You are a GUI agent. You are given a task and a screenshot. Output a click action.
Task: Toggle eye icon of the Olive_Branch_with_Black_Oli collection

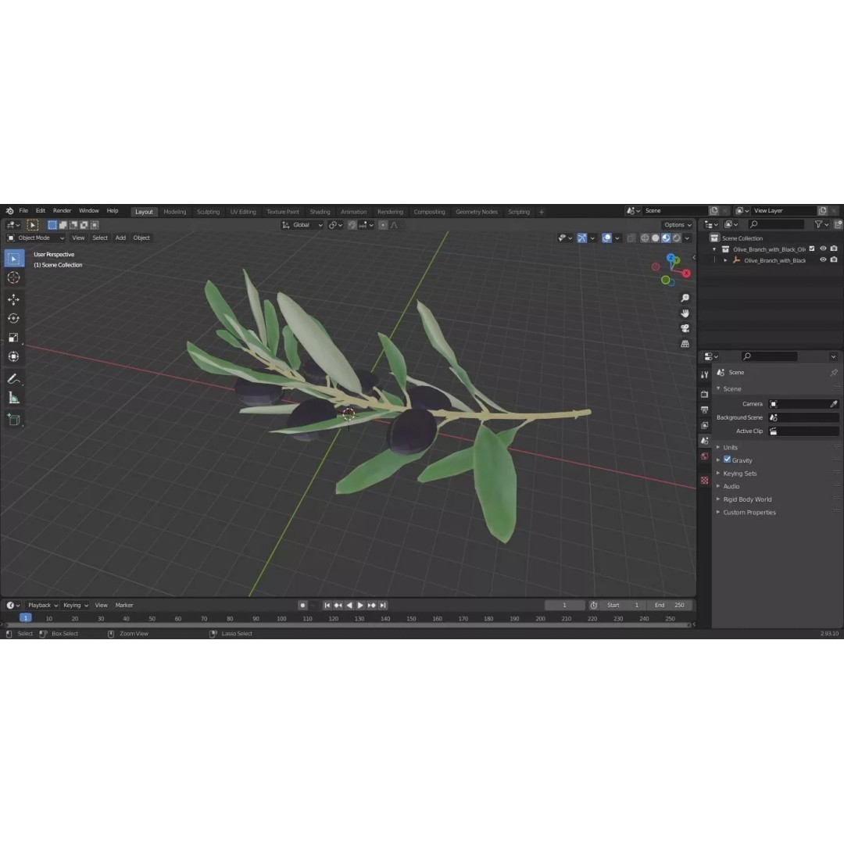click(823, 249)
